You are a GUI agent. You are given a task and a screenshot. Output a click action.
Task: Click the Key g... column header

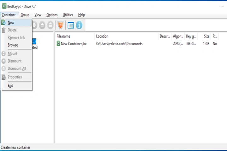pyautogui.click(x=191, y=36)
